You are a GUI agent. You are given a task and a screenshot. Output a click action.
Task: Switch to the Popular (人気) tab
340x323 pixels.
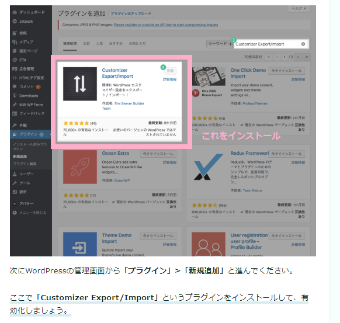click(99, 43)
